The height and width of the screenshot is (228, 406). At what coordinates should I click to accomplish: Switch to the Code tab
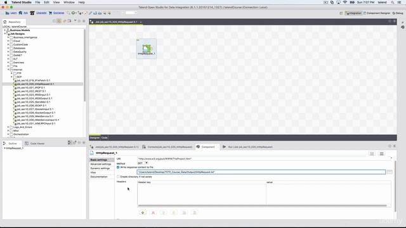[x=104, y=138]
